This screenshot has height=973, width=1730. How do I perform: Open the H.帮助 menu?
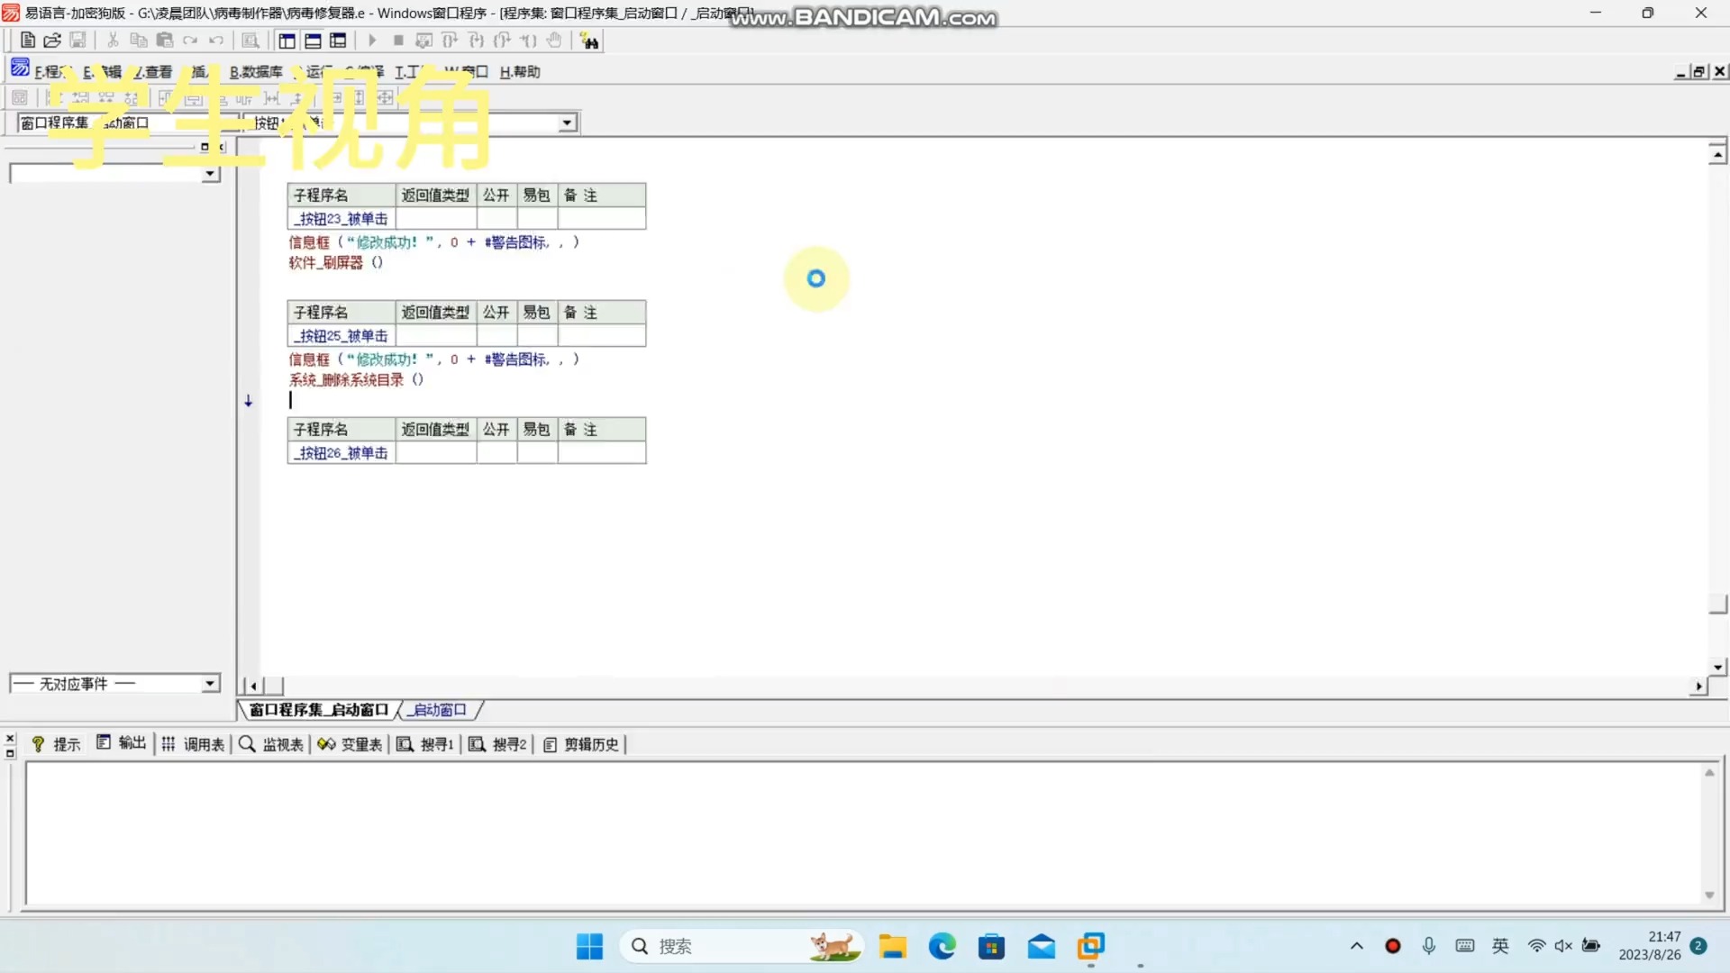tap(520, 72)
